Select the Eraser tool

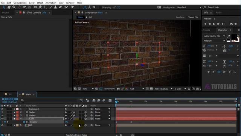click(60, 7)
